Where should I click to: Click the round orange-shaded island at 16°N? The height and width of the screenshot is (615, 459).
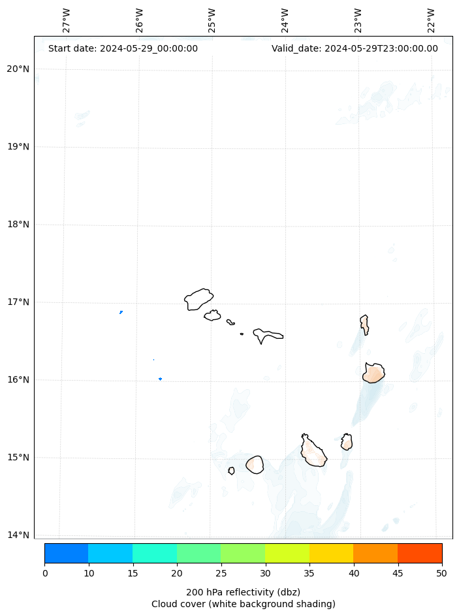[373, 373]
